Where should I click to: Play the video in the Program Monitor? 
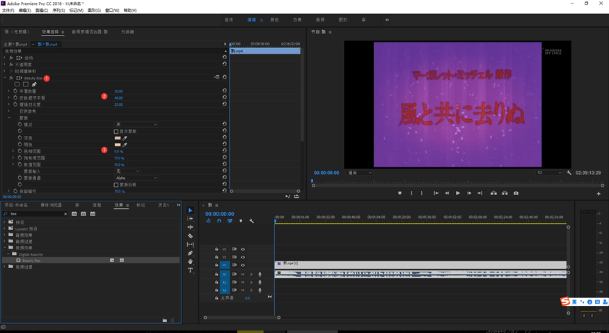pos(457,193)
